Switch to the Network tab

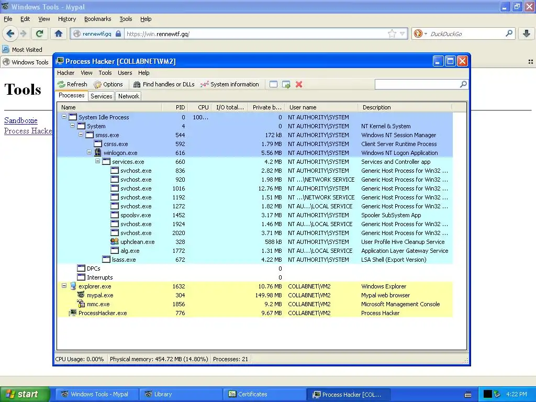point(129,96)
